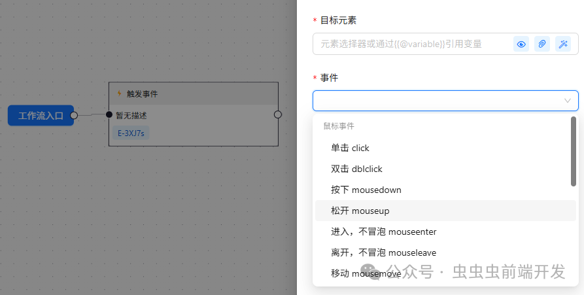The image size is (584, 295).
Task: Click the magic wand picker icon
Action: [563, 44]
